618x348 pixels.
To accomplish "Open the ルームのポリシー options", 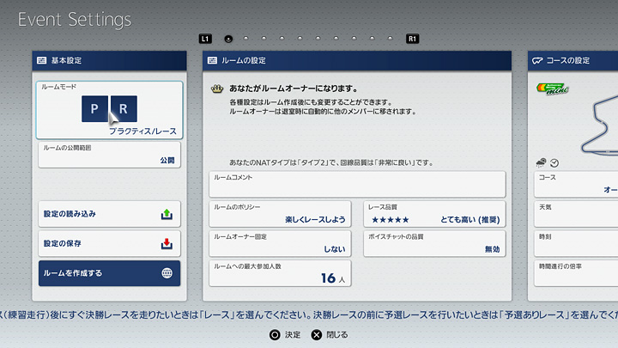I will (280, 214).
